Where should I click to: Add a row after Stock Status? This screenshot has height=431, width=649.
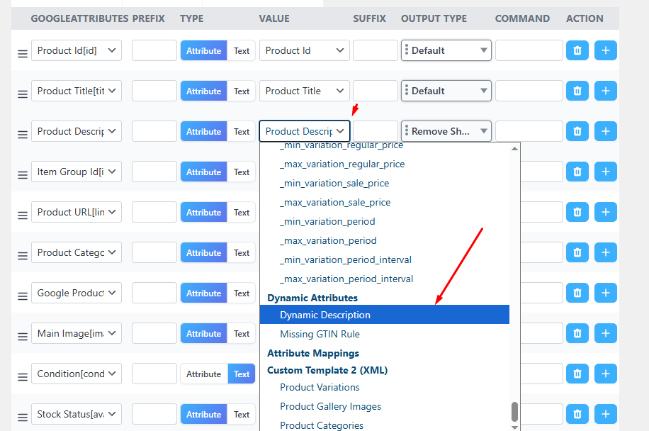tap(606, 414)
